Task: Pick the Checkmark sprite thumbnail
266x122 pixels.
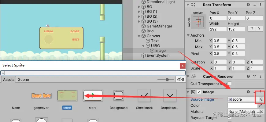Action: pos(144,95)
